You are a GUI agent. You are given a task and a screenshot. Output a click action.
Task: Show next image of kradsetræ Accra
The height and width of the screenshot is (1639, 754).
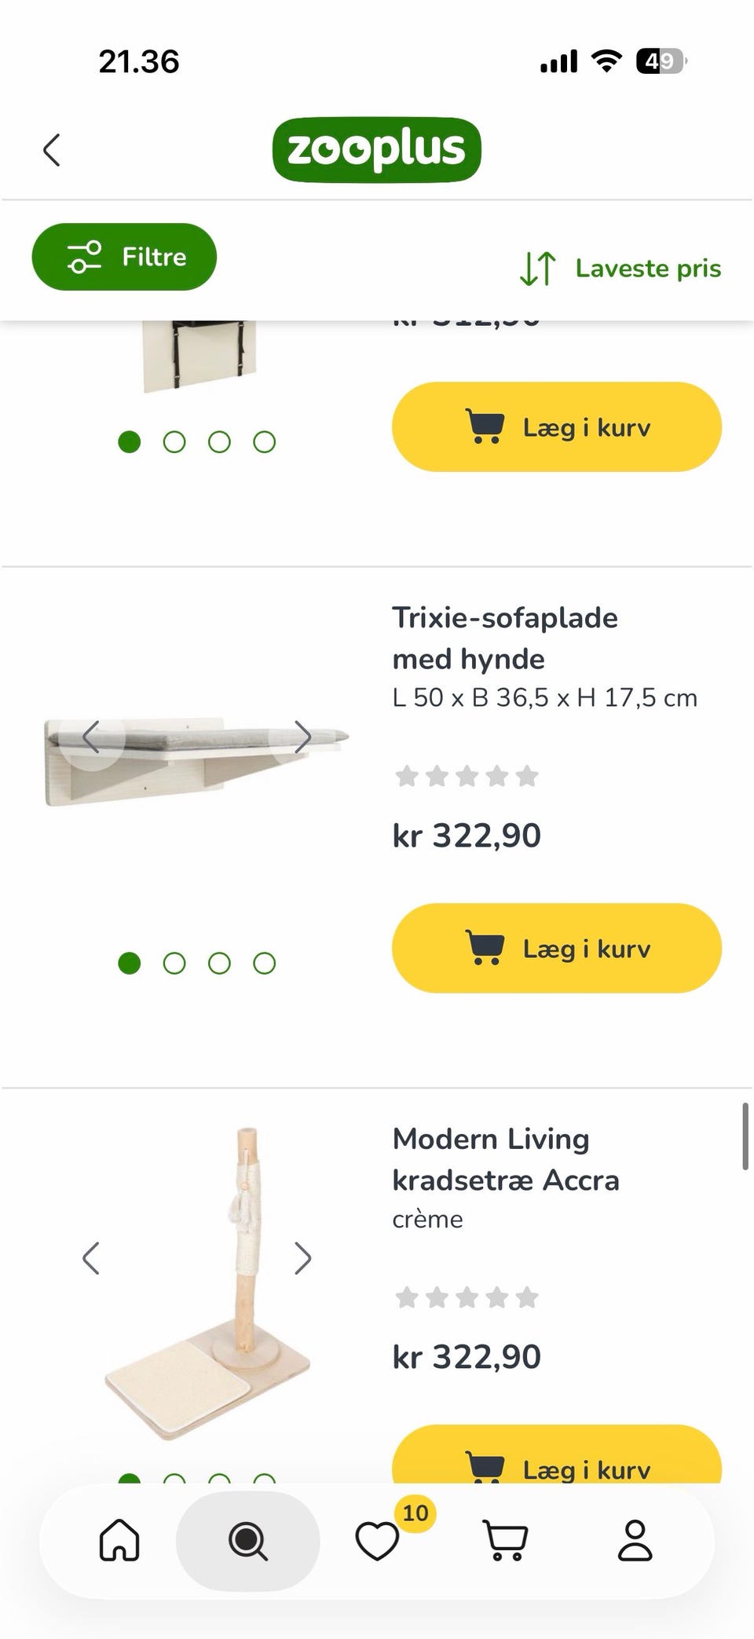tap(303, 1258)
